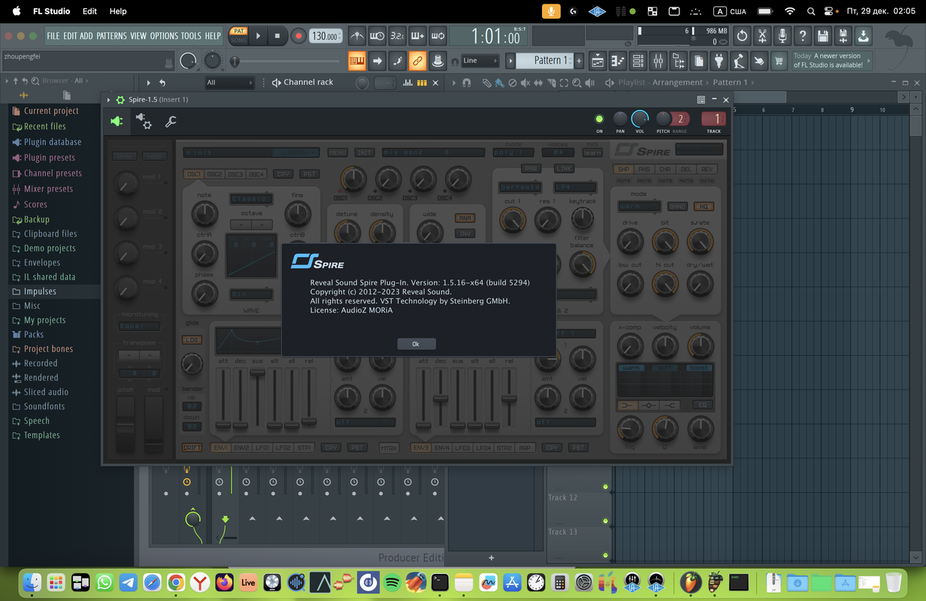The height and width of the screenshot is (601, 926).
Task: Open the TOOLS menu
Action: click(x=191, y=35)
